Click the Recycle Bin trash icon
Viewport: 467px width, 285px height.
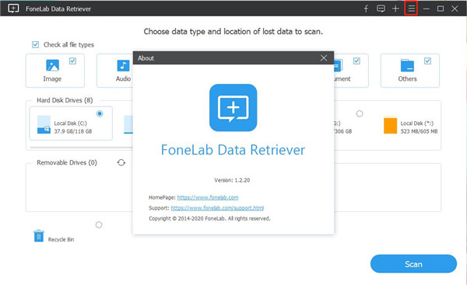pyautogui.click(x=39, y=236)
